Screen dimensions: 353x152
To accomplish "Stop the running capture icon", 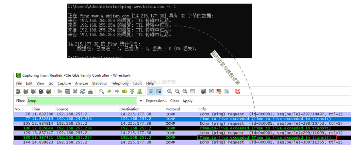I will 41,91.
